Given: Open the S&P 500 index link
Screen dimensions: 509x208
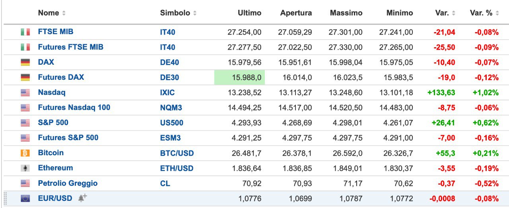Looking at the screenshot, I should pyautogui.click(x=53, y=123).
